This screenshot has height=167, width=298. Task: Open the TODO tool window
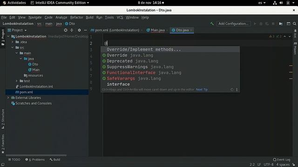pos(14,160)
